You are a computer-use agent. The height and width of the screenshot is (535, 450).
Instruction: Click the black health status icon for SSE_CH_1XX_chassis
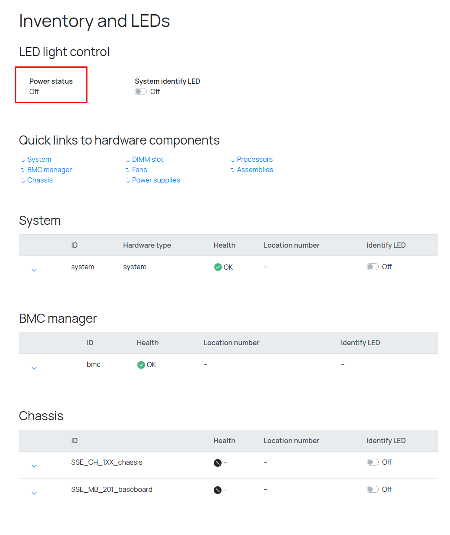click(x=218, y=463)
